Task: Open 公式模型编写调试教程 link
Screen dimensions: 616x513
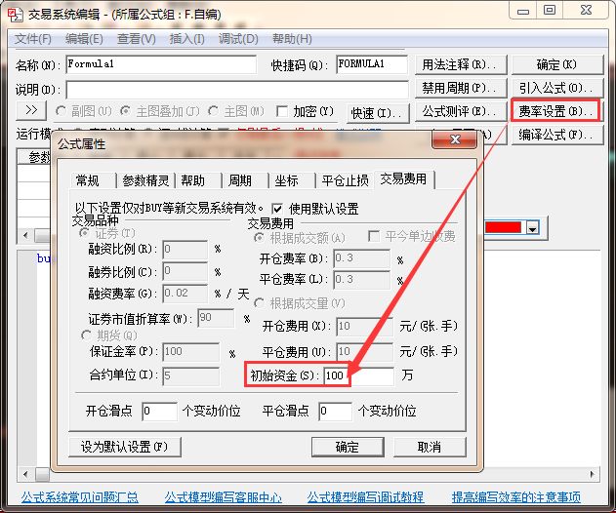Action: coord(365,497)
